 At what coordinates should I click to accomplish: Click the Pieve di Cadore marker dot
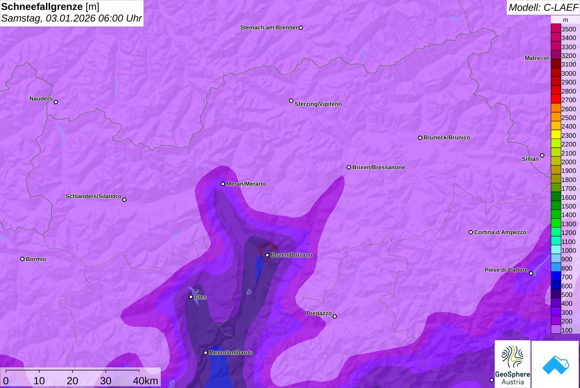coord(531,273)
